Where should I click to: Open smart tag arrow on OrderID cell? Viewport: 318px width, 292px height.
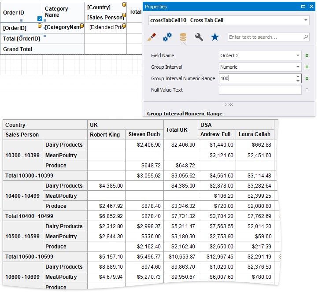click(x=40, y=19)
